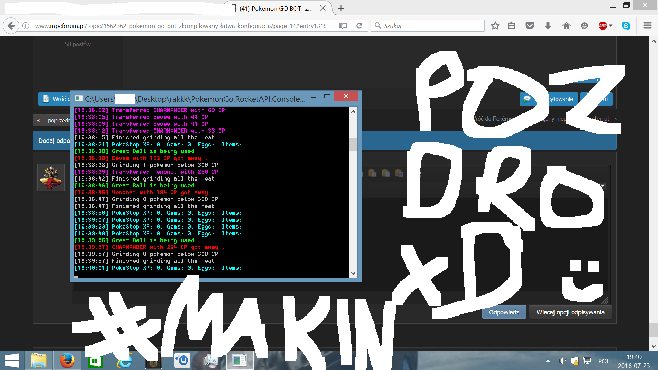Click browser page scrollbar up arrow
The image size is (658, 370).
click(x=654, y=41)
